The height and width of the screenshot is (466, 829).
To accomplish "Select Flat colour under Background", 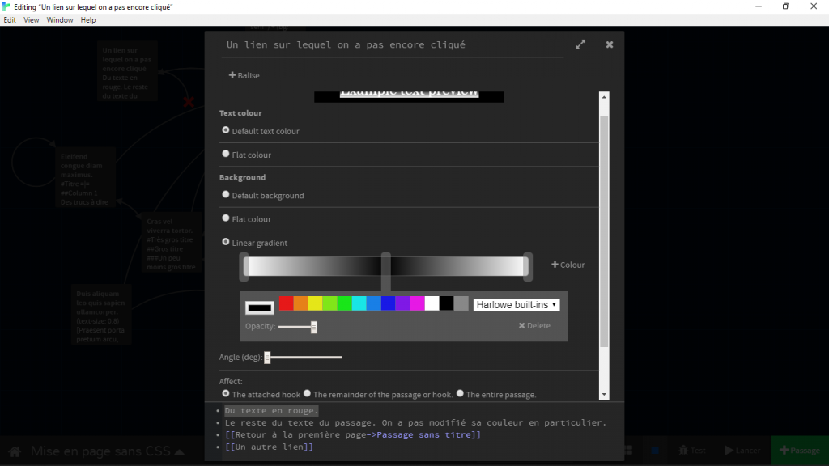I will pyautogui.click(x=226, y=218).
